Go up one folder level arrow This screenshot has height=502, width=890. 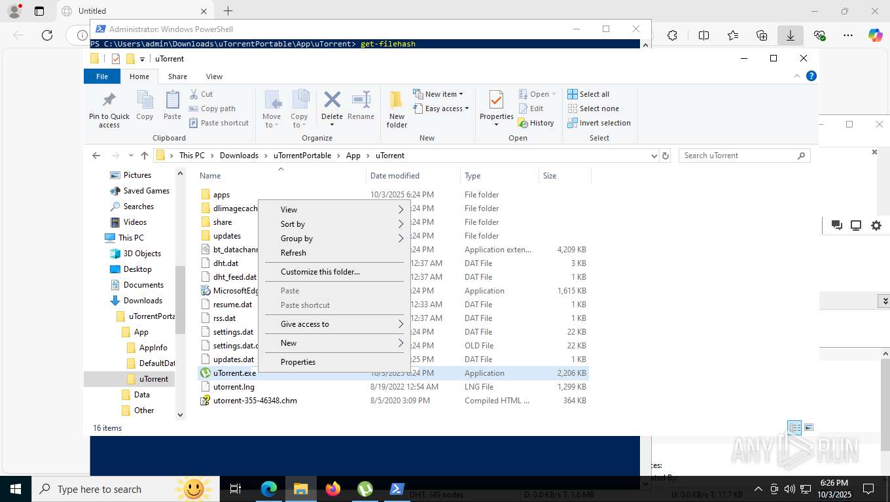[145, 156]
